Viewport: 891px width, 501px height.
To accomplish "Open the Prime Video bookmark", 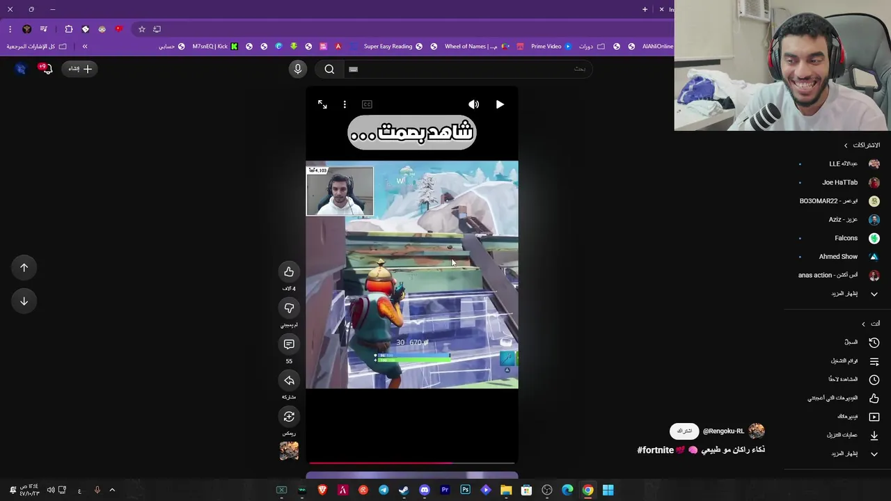I will pyautogui.click(x=551, y=47).
